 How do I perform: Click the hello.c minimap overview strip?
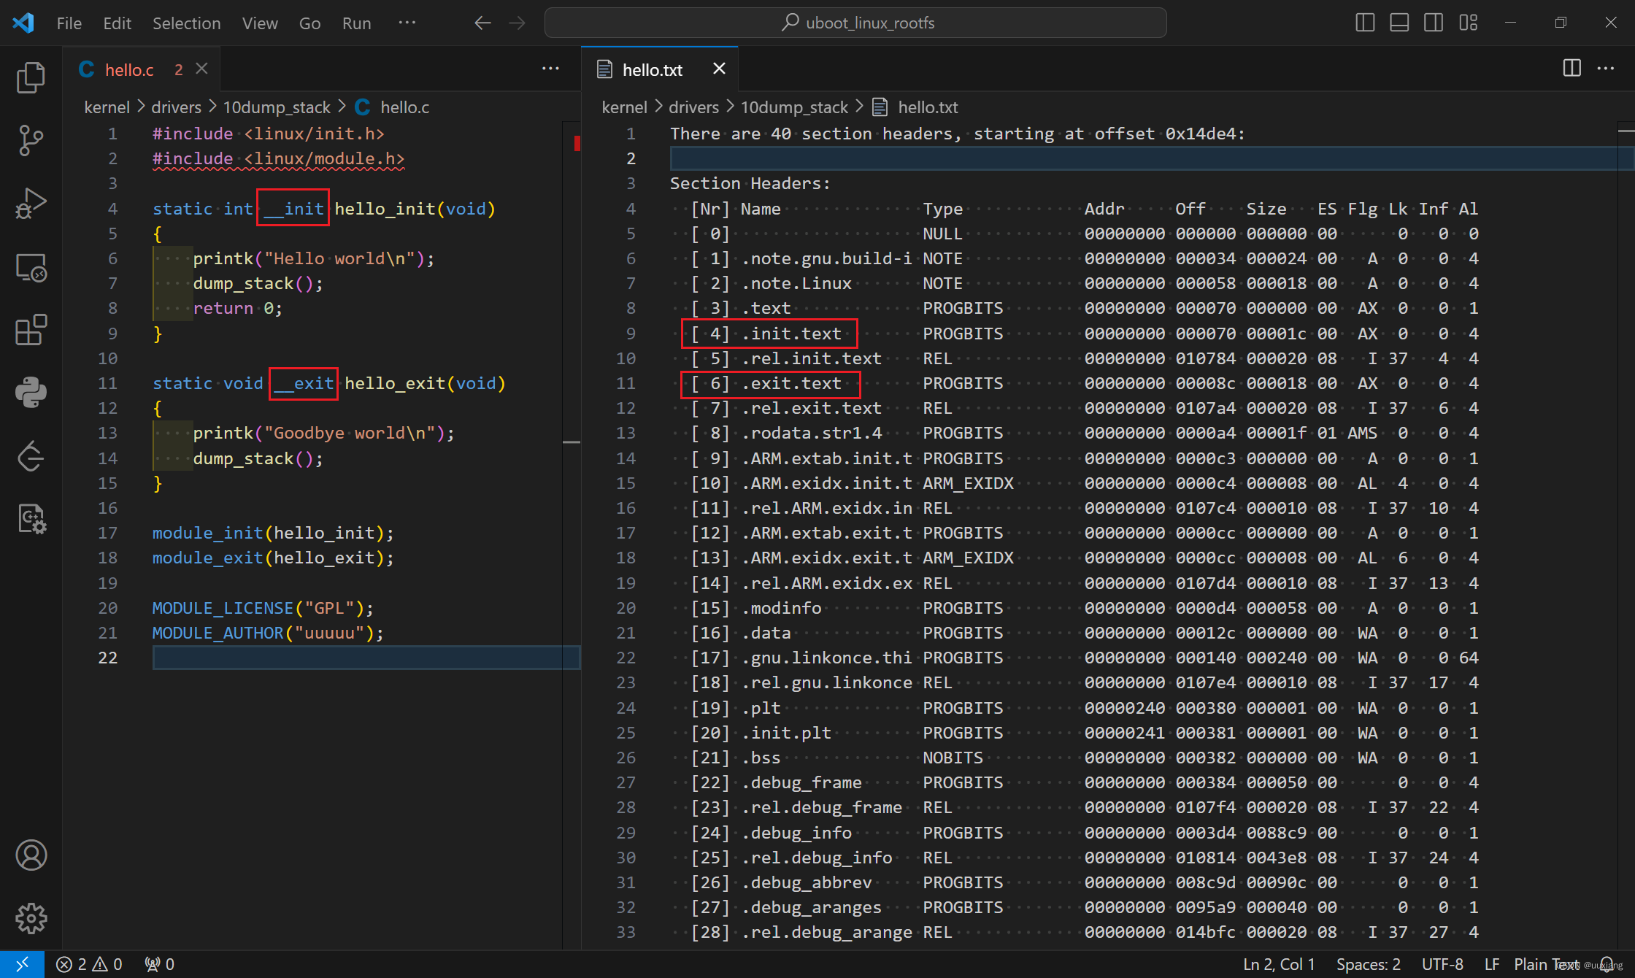pyautogui.click(x=572, y=292)
